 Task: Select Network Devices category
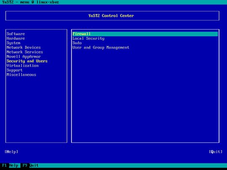click(x=24, y=47)
